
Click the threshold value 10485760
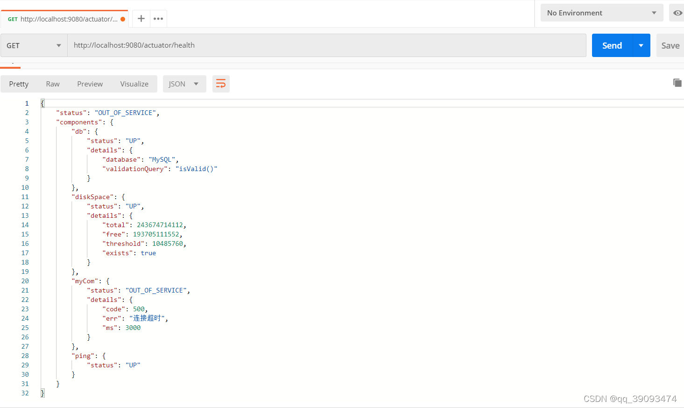point(168,243)
